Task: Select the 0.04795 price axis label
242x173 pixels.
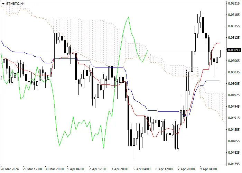Action: tap(234, 164)
